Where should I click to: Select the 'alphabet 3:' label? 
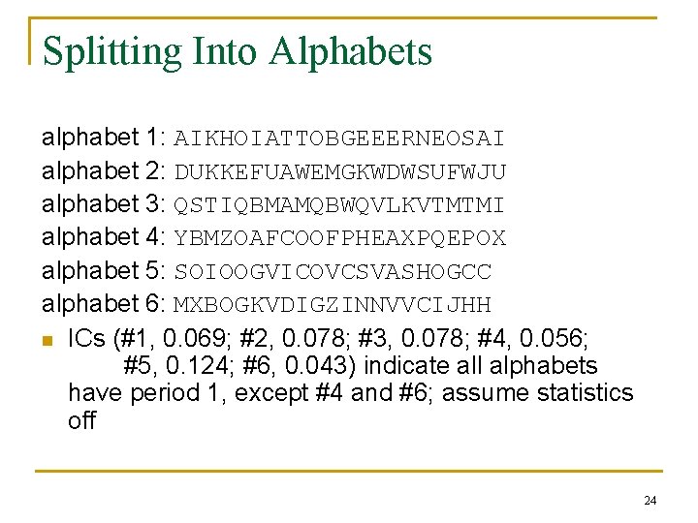(104, 204)
